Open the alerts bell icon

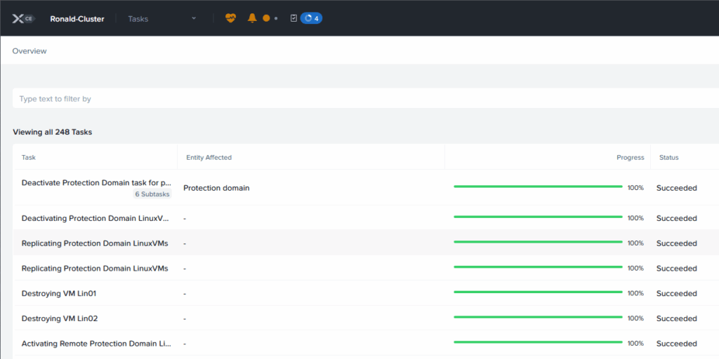(x=252, y=18)
